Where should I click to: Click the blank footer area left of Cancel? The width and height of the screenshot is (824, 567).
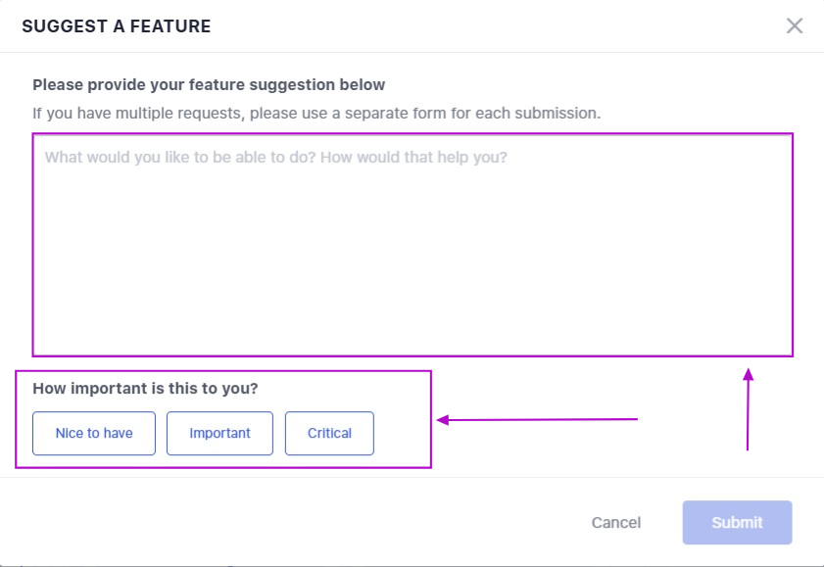coord(294,523)
